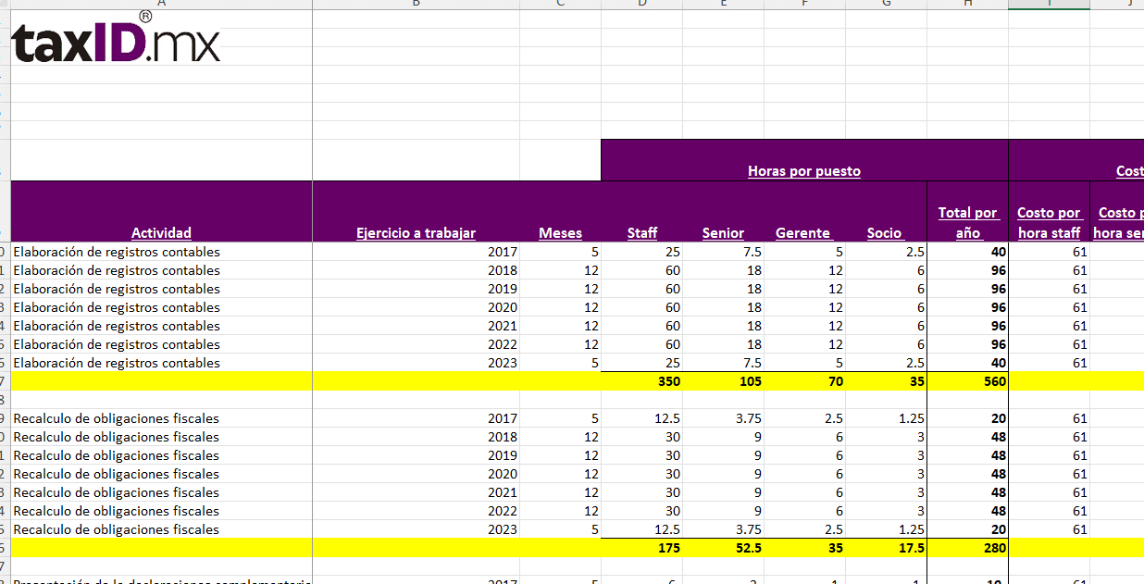Select the 52.5 Senior subtotal cell
This screenshot has width=1144, height=584.
point(724,548)
